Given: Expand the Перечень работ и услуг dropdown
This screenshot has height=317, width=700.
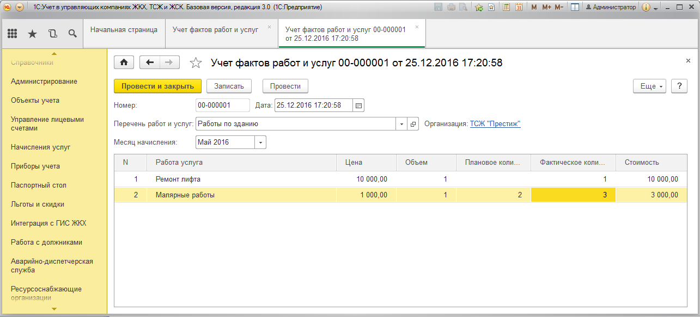Looking at the screenshot, I should (x=401, y=124).
